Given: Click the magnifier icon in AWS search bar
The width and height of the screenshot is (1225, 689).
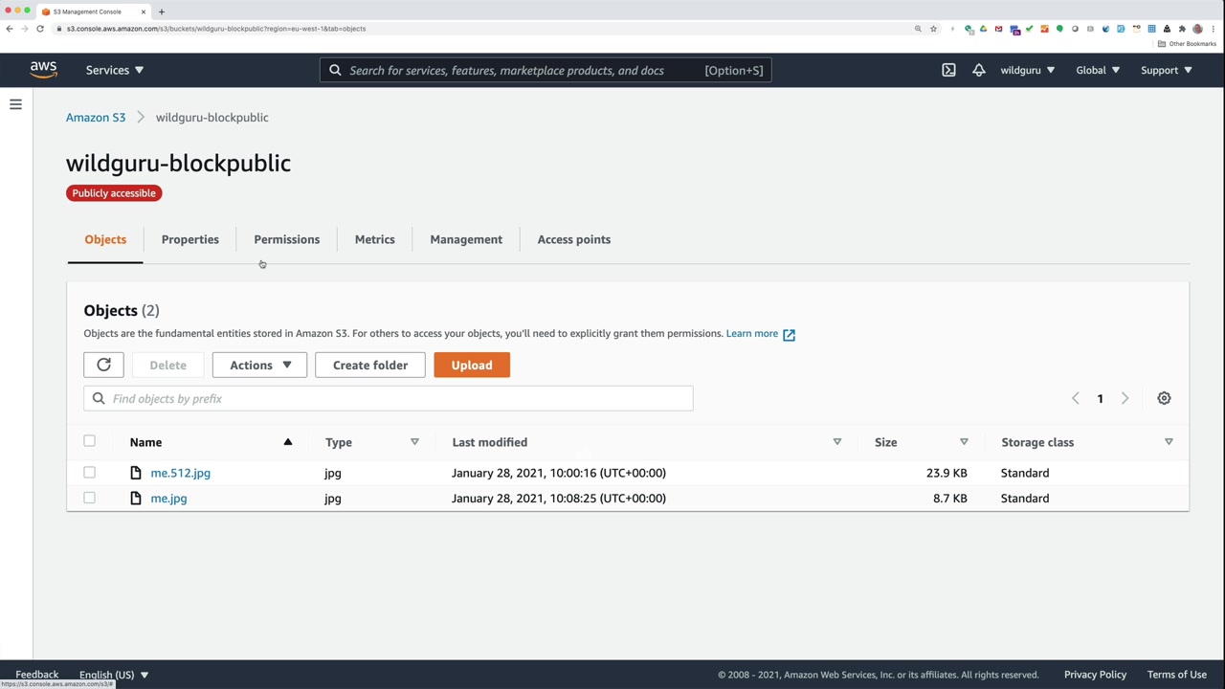Looking at the screenshot, I should tap(335, 70).
